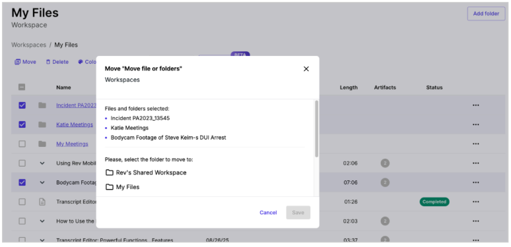Click the Cancel button in dialog
Screen dimensions: 511x247
(268, 213)
